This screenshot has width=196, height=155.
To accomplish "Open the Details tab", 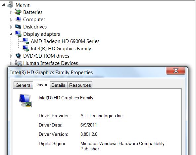I will [x=58, y=85].
